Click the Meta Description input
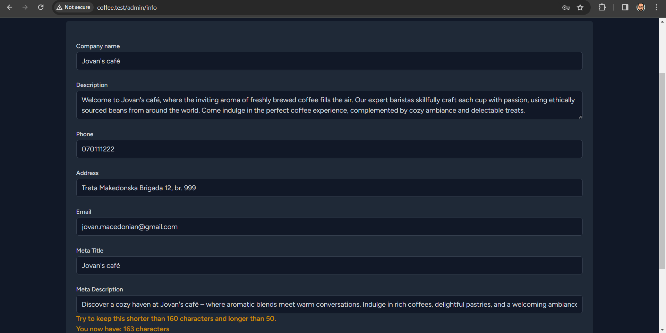 pyautogui.click(x=329, y=304)
